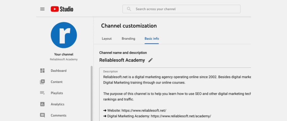This screenshot has width=287, height=121.
Task: Click the sidebar vertical scrollbar
Action: [92, 93]
